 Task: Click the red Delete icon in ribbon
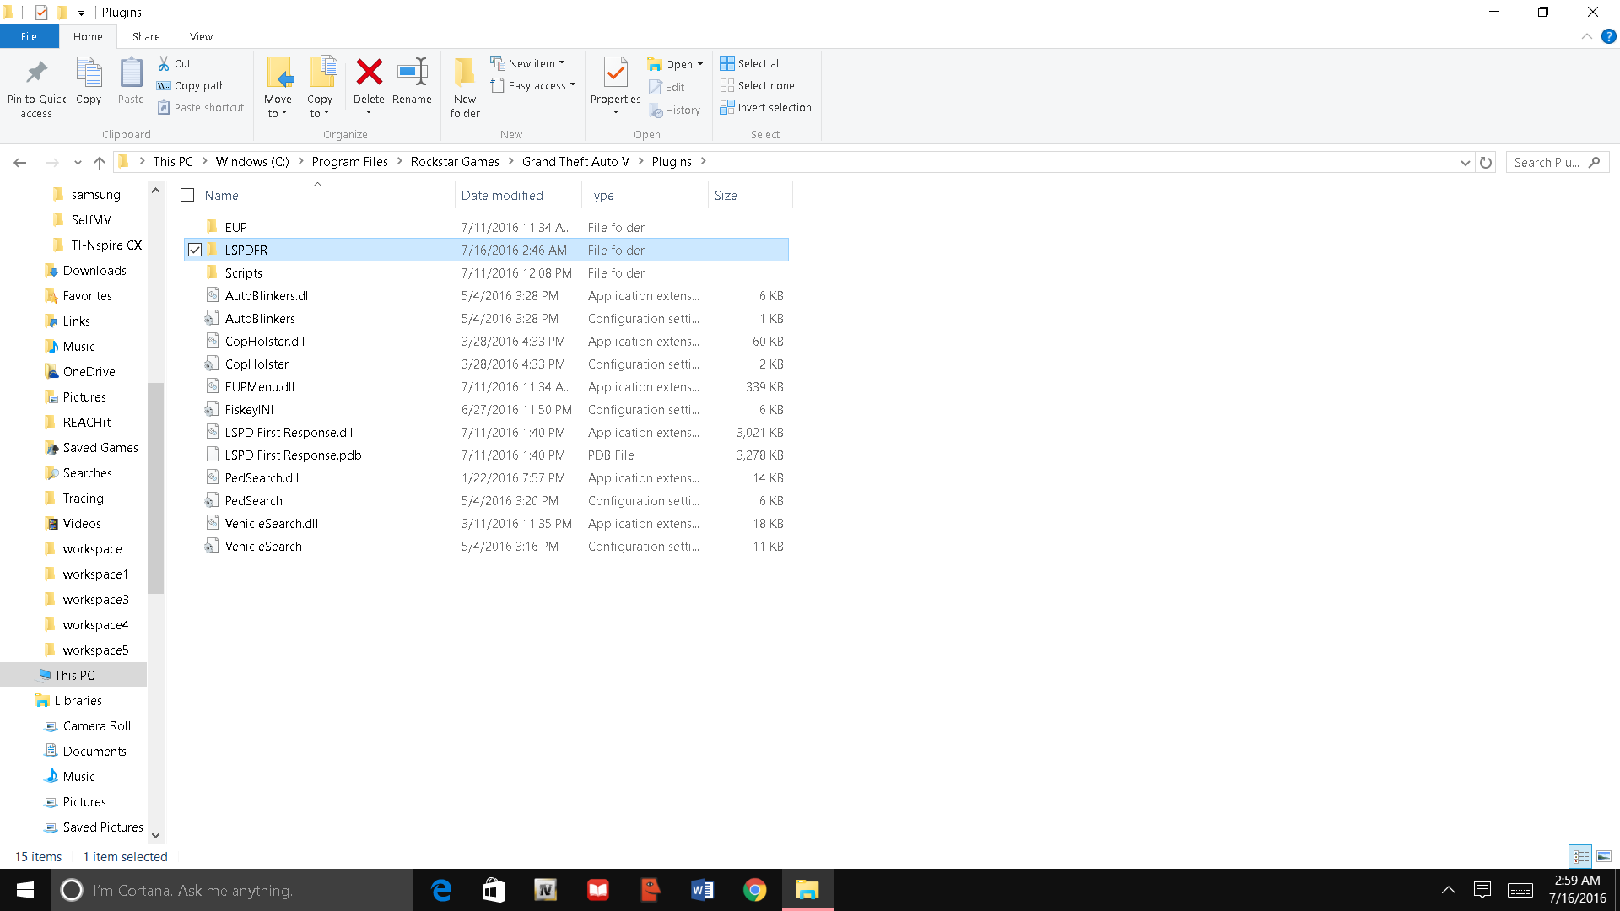pyautogui.click(x=369, y=73)
